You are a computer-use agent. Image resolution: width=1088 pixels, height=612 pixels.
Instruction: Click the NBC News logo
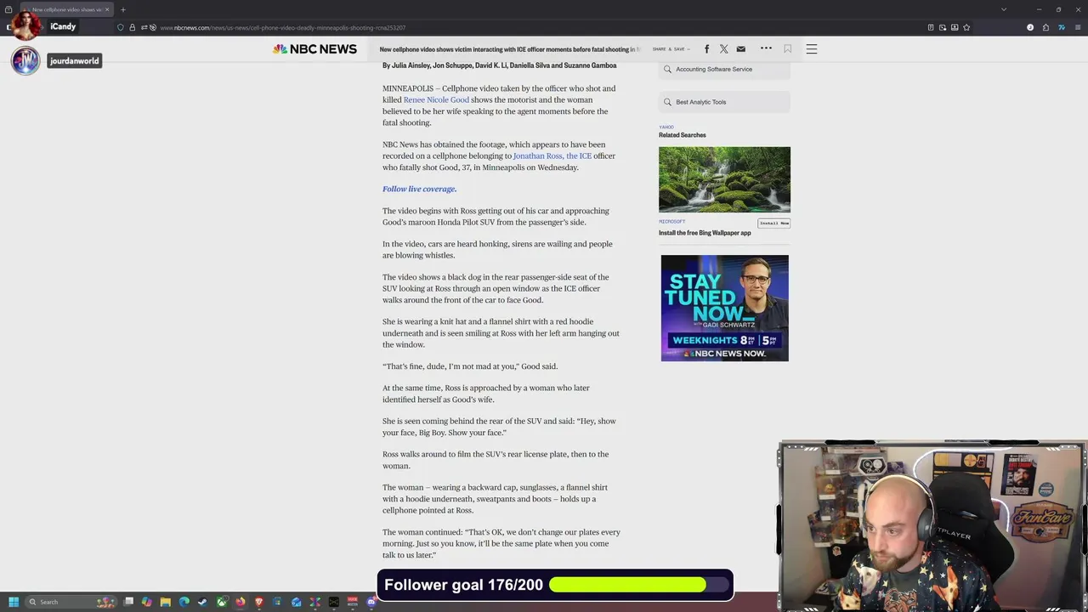(314, 49)
